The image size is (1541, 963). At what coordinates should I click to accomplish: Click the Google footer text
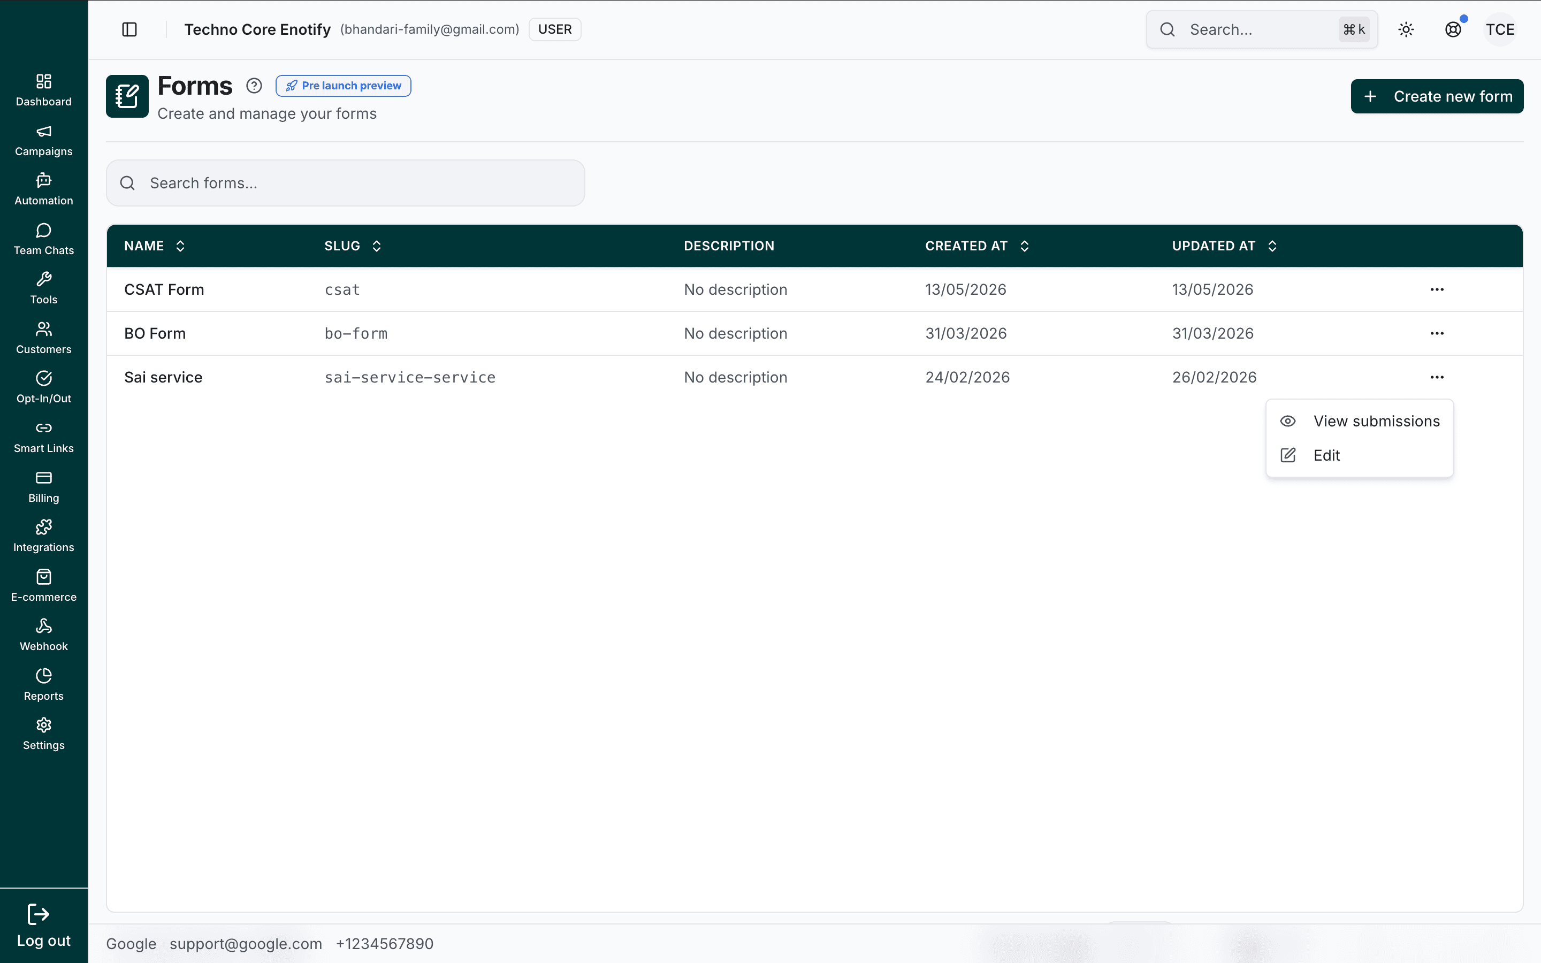click(131, 943)
